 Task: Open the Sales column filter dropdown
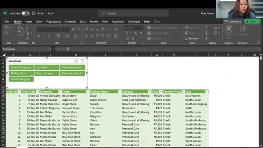(x=161, y=92)
